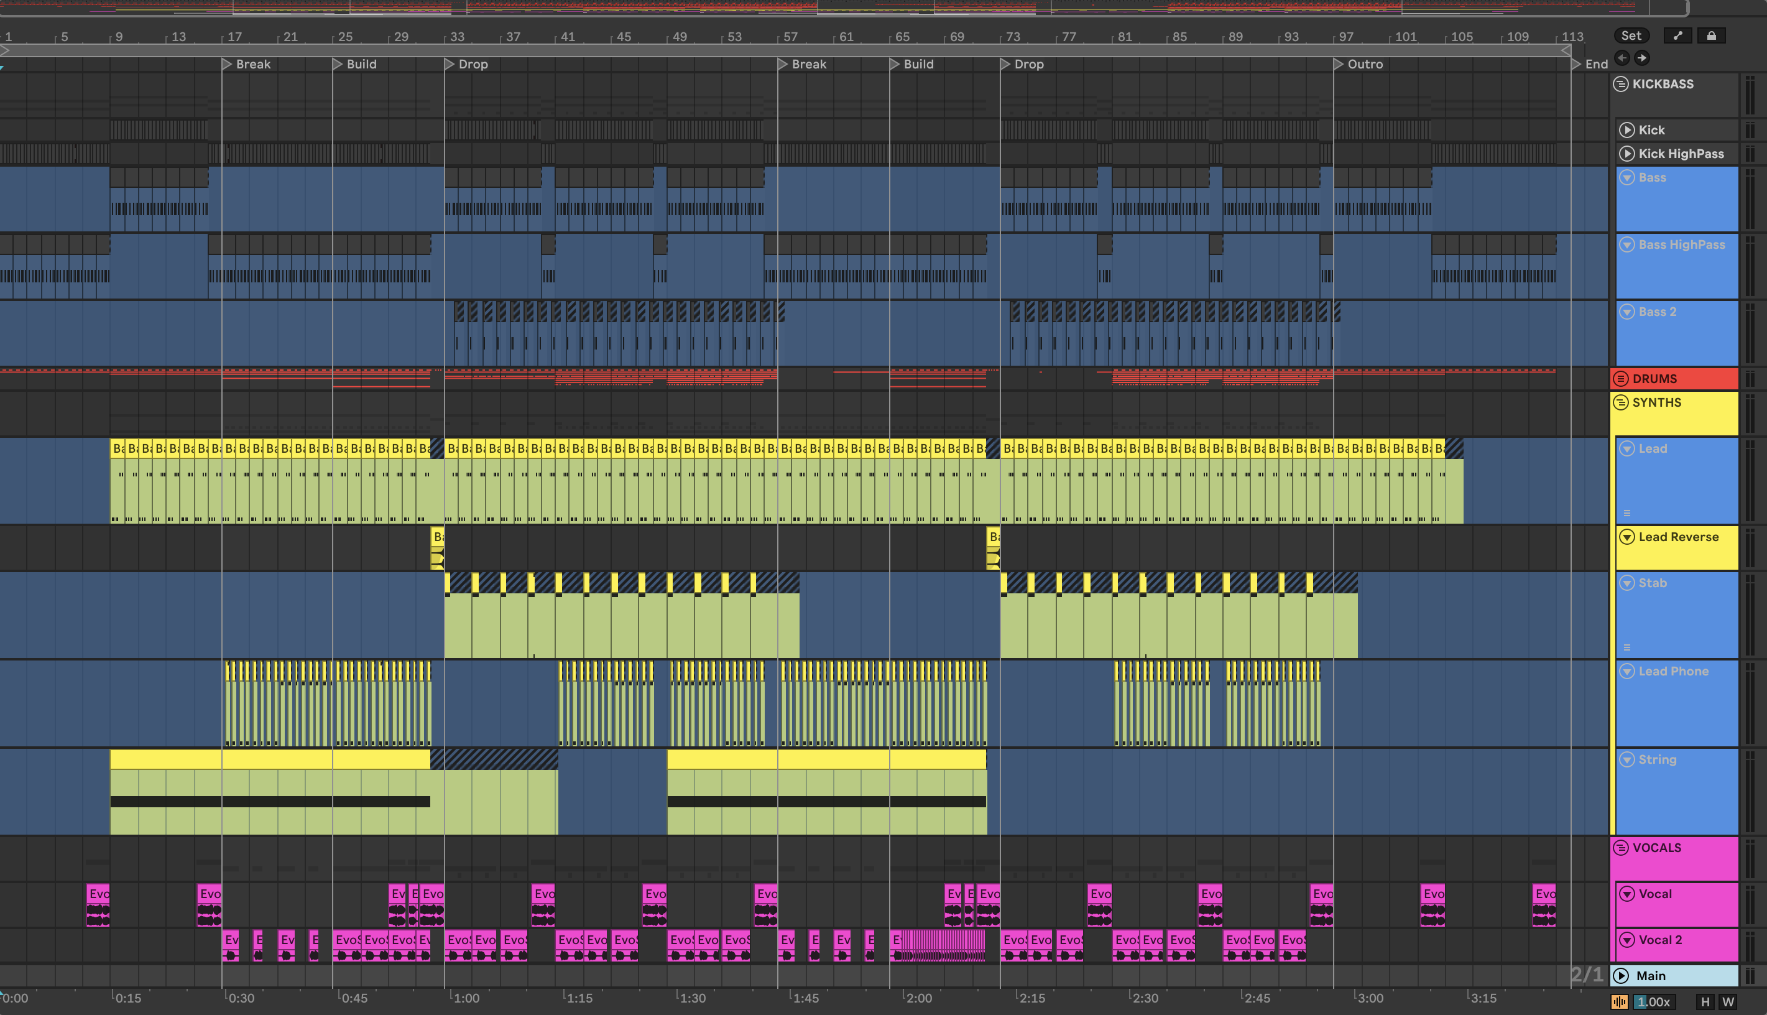Toggle the lock envelopes padlock icon
This screenshot has height=1015, width=1767.
(1711, 35)
